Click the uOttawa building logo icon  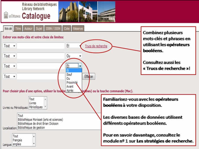coord(6,15)
